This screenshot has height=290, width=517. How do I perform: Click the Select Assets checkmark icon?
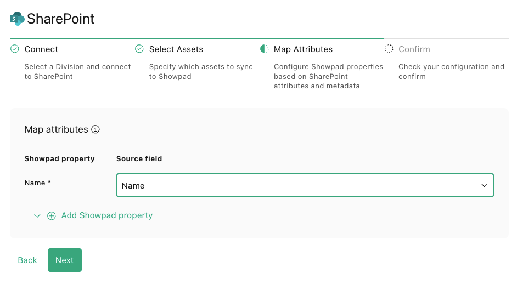(x=139, y=49)
